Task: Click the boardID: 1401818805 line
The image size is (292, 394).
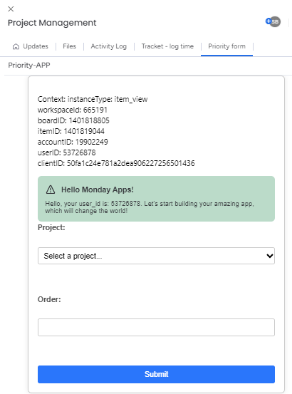Action: pos(73,120)
